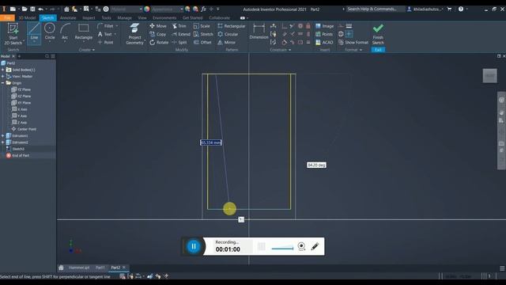Click the angle value input box

[x=316, y=165]
